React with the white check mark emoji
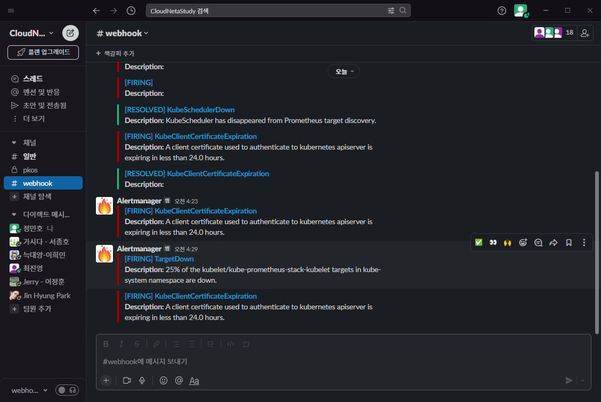The image size is (601, 402). click(478, 243)
